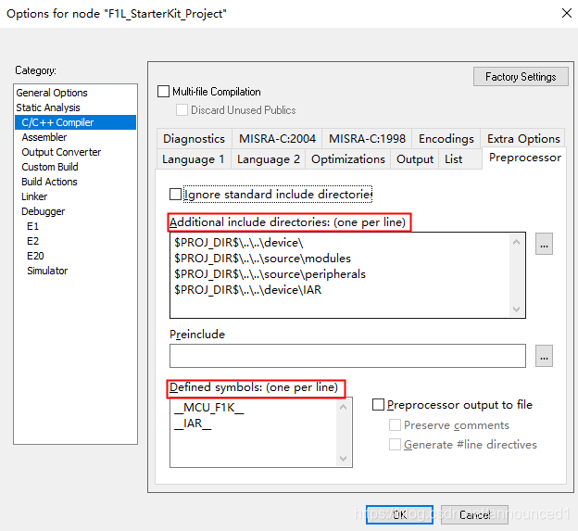Open the MISRA-C:1998 tab
Viewport: 578px width, 531px height.
[367, 139]
